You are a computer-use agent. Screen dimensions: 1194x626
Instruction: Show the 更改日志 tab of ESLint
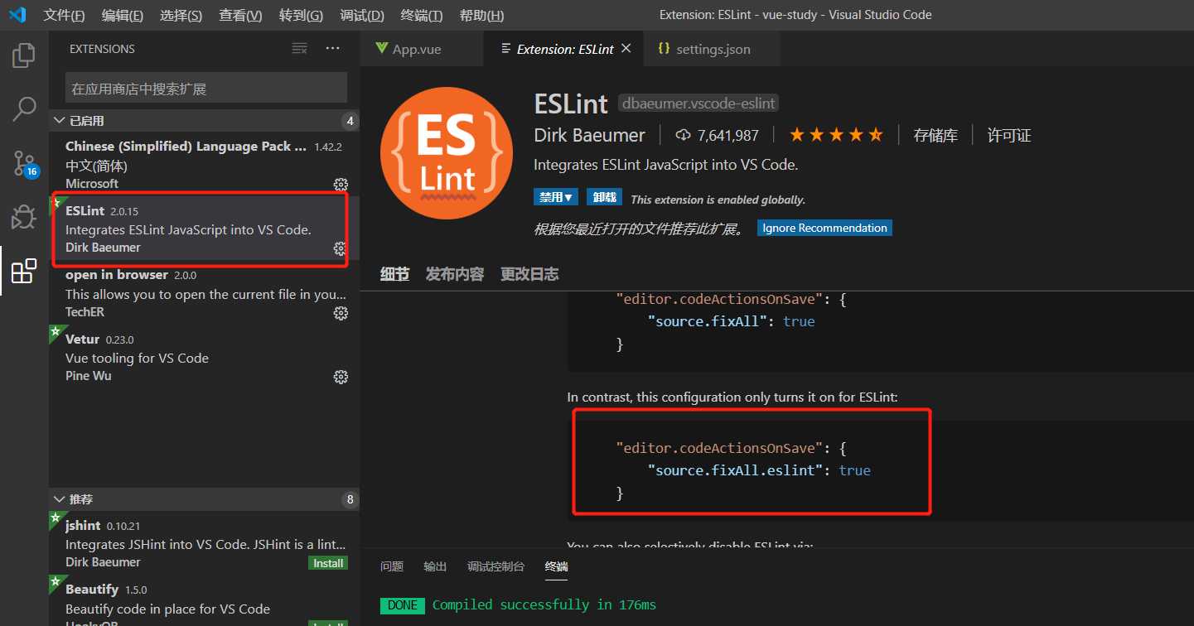pos(529,274)
